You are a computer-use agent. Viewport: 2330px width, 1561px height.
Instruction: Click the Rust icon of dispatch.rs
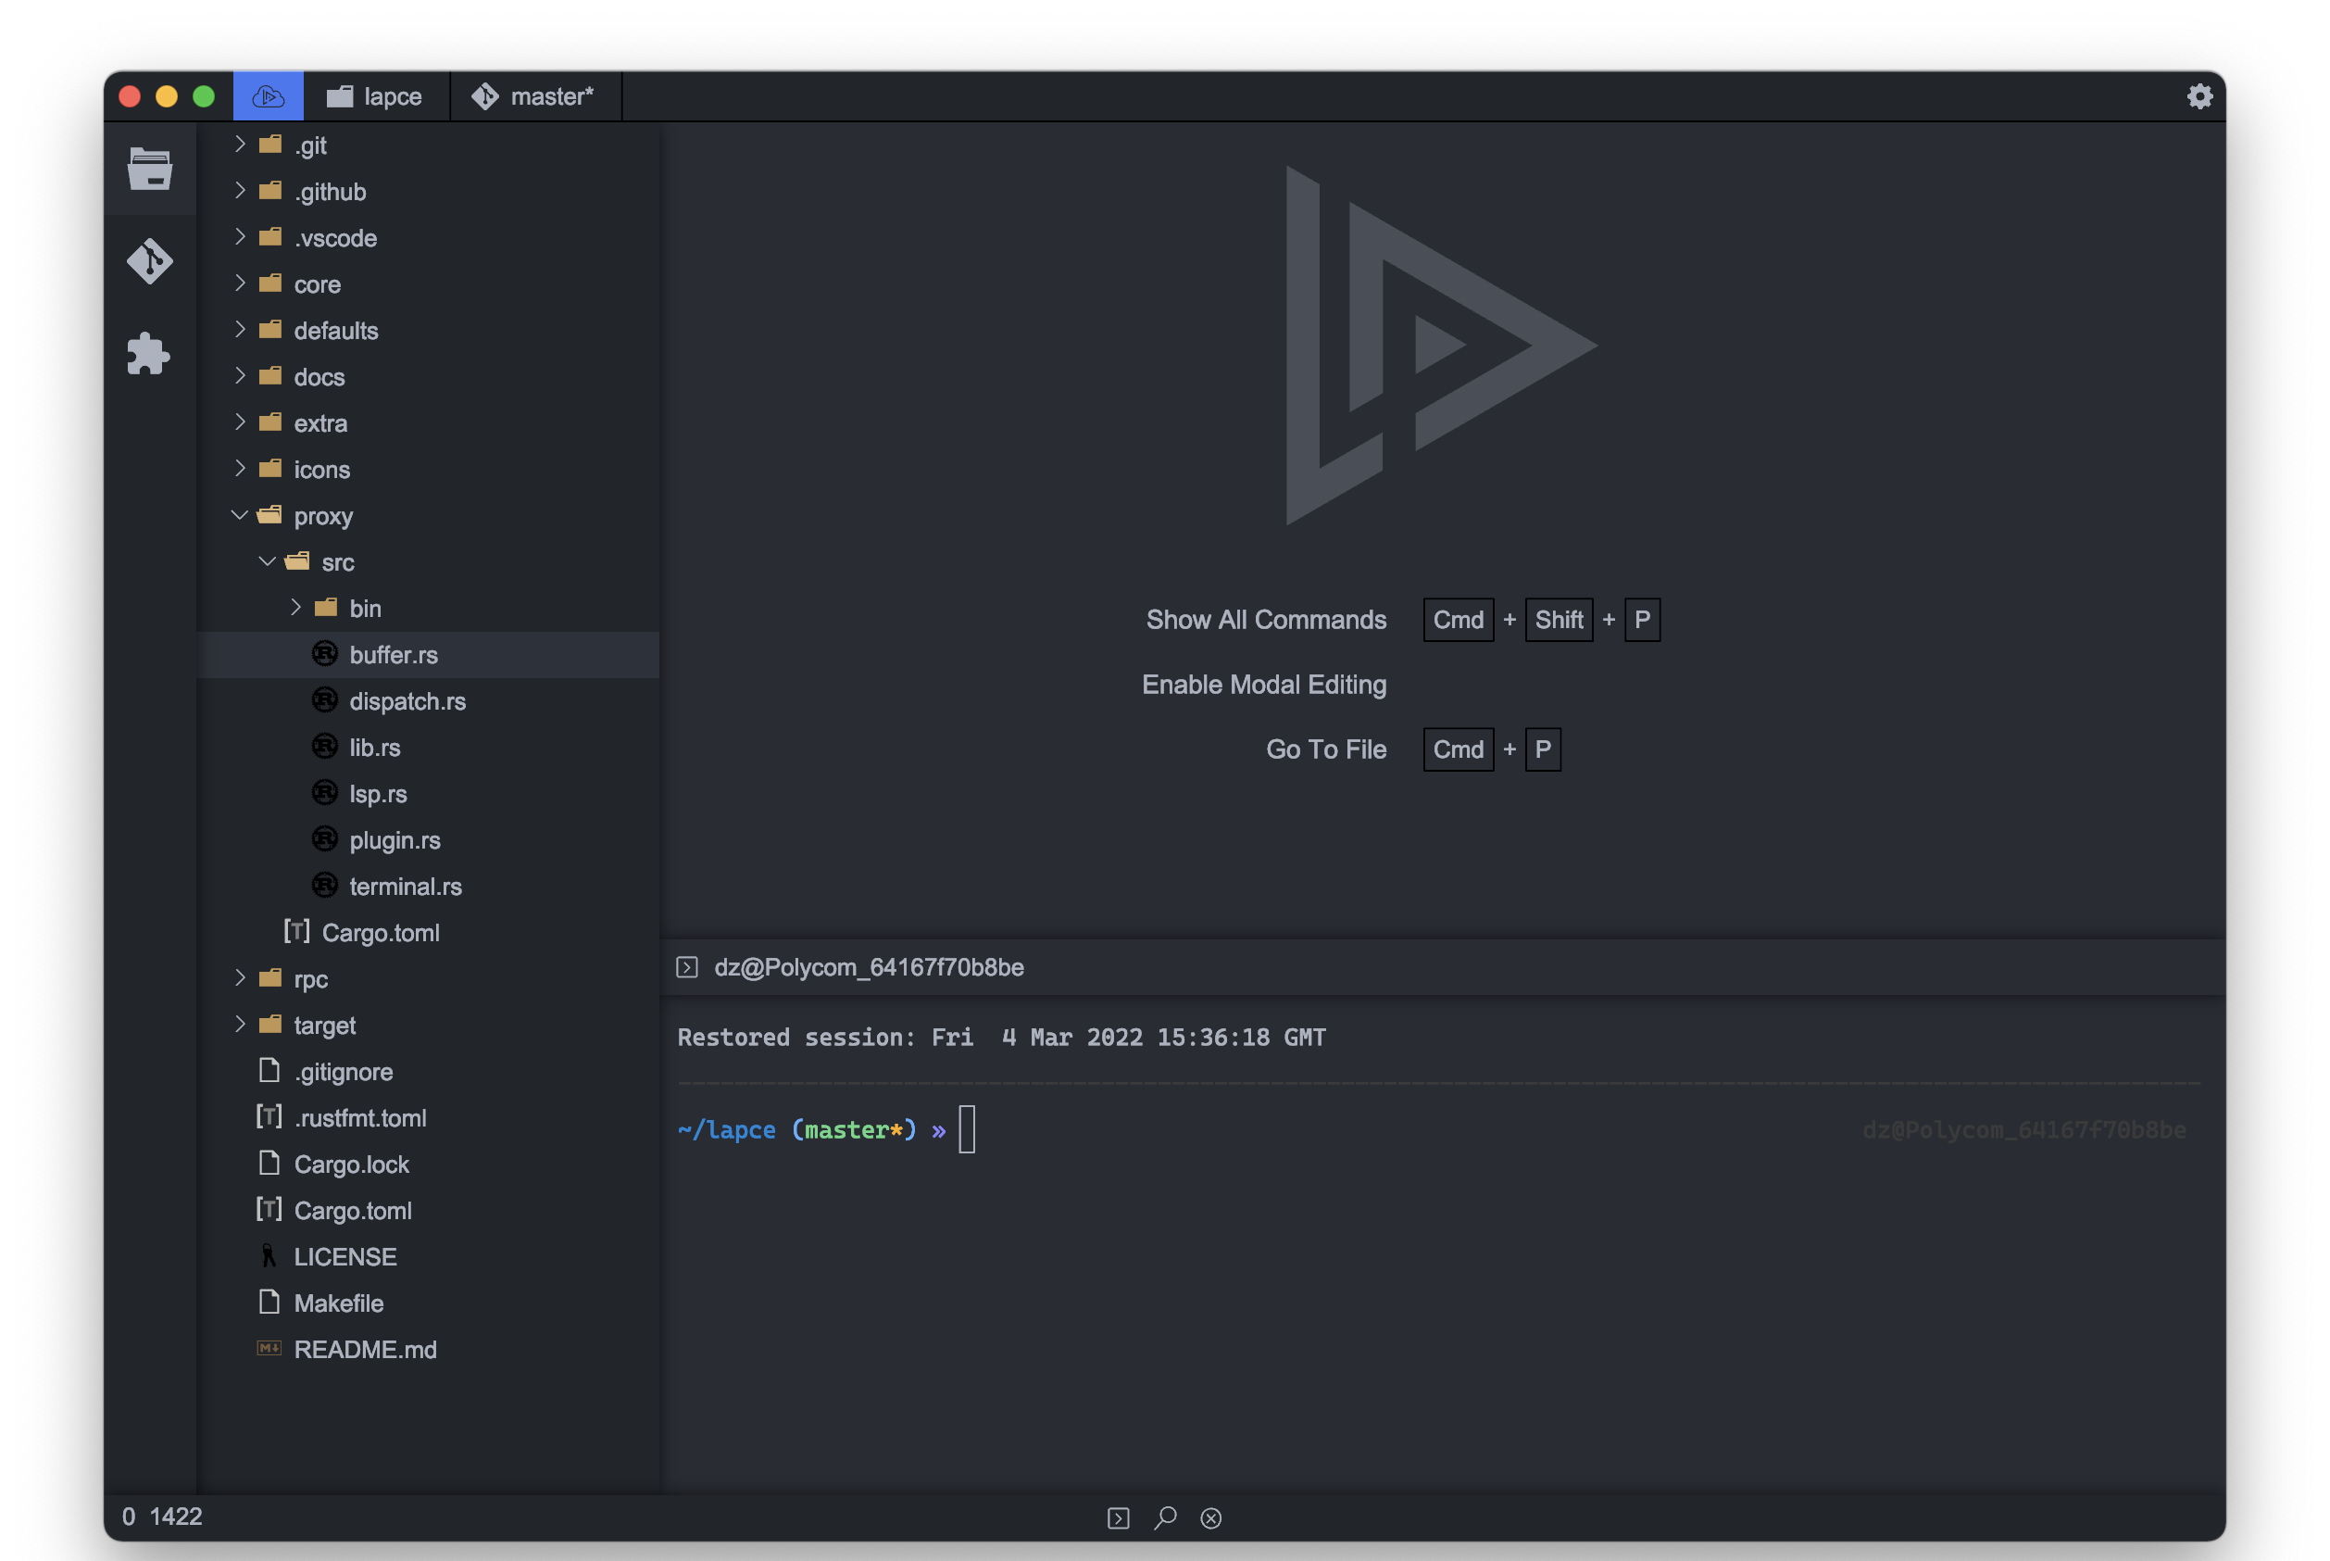pos(324,699)
